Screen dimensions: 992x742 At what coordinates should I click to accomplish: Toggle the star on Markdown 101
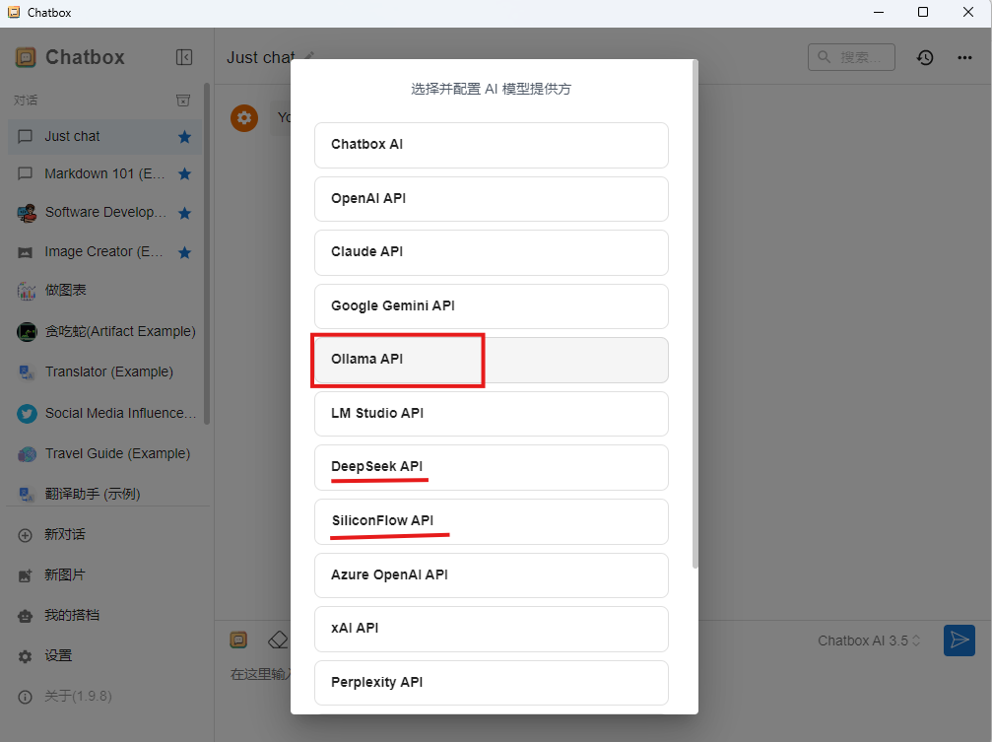[x=185, y=174]
